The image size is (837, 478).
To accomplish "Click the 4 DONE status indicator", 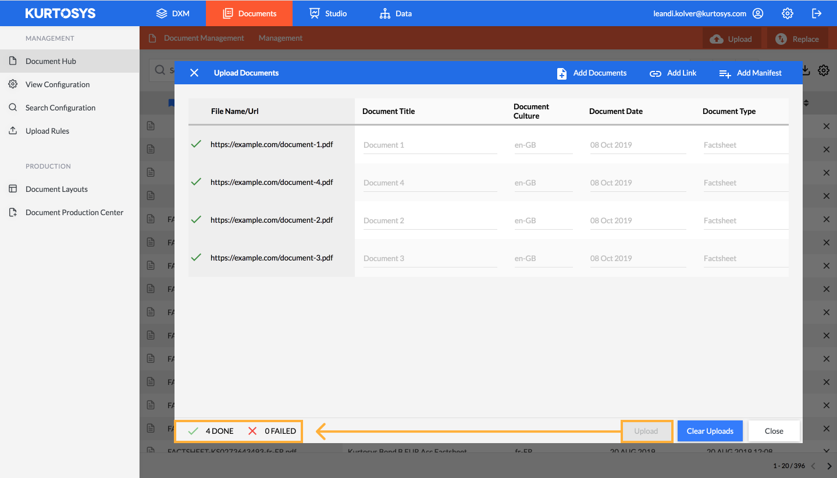I will point(211,431).
